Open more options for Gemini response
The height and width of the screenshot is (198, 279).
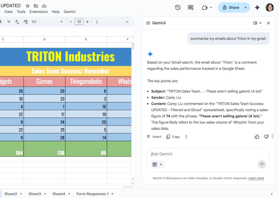point(186,137)
